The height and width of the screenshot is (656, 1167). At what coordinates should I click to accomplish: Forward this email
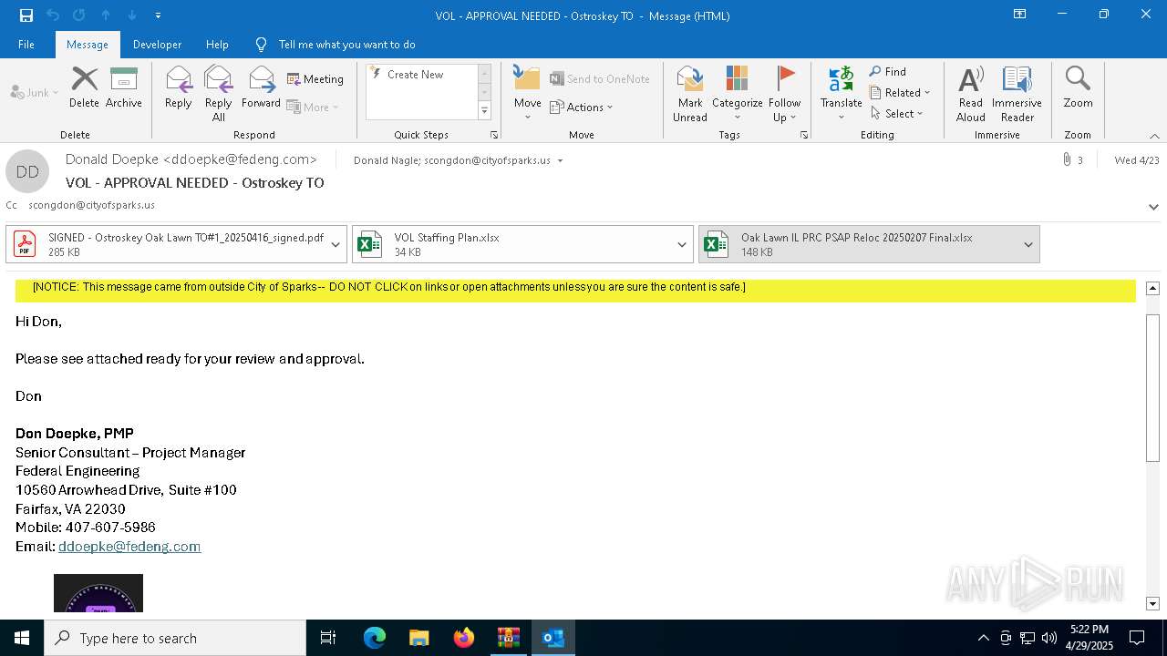click(x=261, y=87)
